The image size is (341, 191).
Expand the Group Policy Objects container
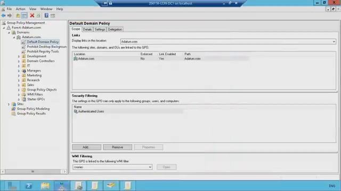pyautogui.click(x=19, y=90)
